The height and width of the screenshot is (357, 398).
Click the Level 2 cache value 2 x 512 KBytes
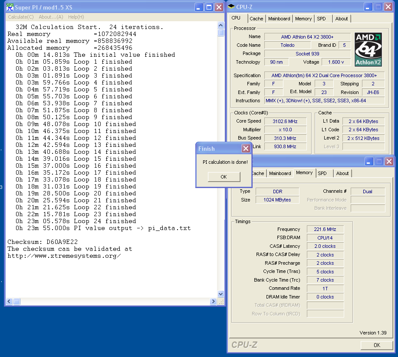tap(363, 138)
